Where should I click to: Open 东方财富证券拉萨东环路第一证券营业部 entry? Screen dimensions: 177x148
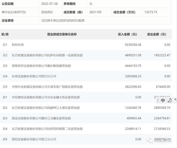point(47,55)
